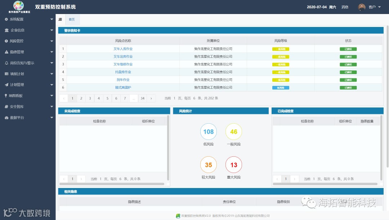Click the date 2020-07-04 text

coord(317,7)
